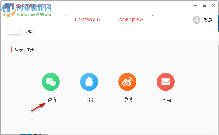Click the 邮箱 text label

click(167, 100)
